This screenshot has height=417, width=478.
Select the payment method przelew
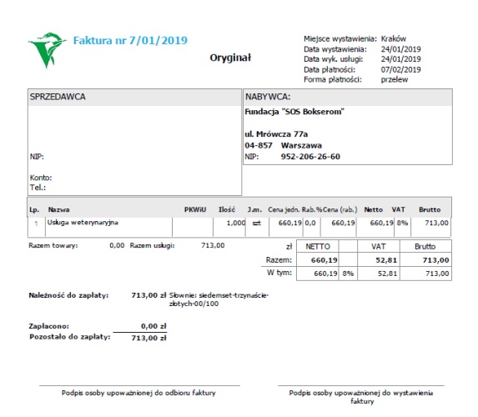tap(395, 80)
